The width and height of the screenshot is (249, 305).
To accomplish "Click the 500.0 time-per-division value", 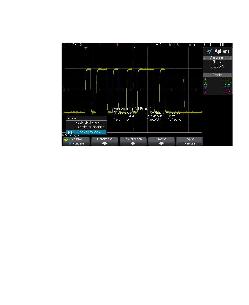I will (174, 45).
